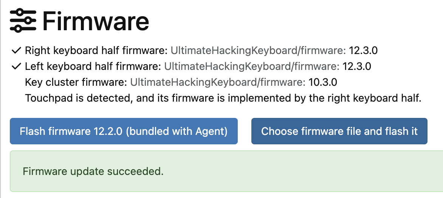The image size is (443, 198).
Task: Flash firmware 12.2.0 bundled with Agent
Action: (x=124, y=131)
